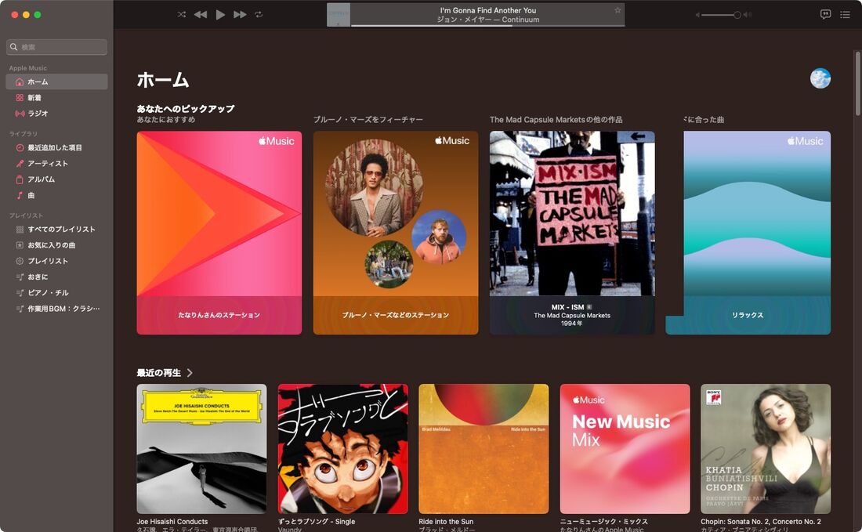This screenshot has width=862, height=532.
Task: Open 新着 in the sidebar
Action: [x=56, y=98]
